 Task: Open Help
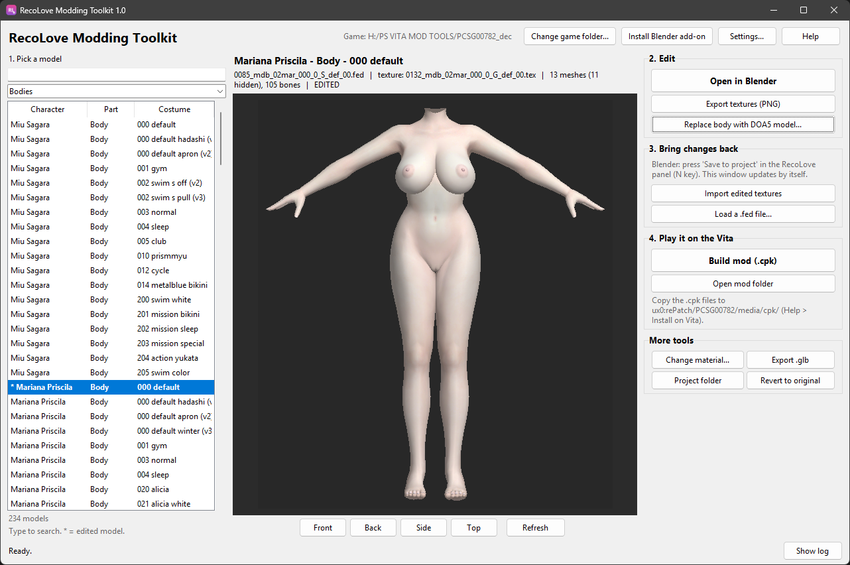[810, 36]
